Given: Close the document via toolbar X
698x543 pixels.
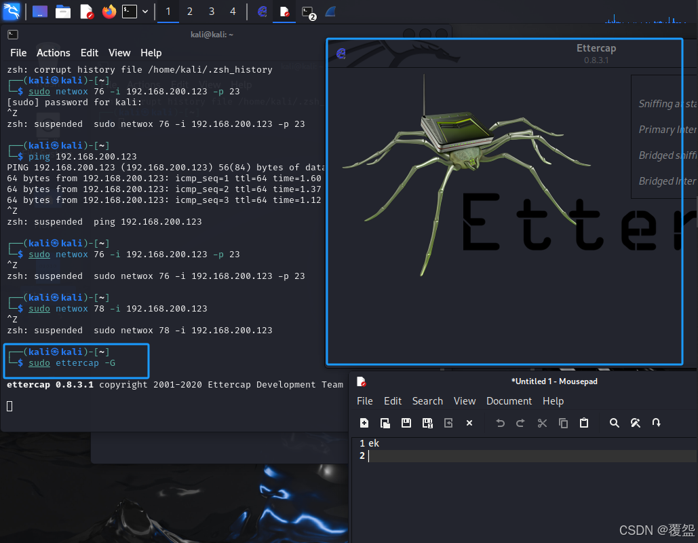Looking at the screenshot, I should [x=469, y=423].
